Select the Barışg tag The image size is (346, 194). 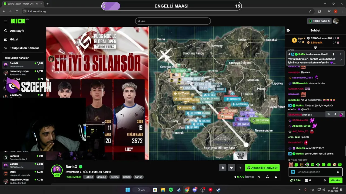127,177
